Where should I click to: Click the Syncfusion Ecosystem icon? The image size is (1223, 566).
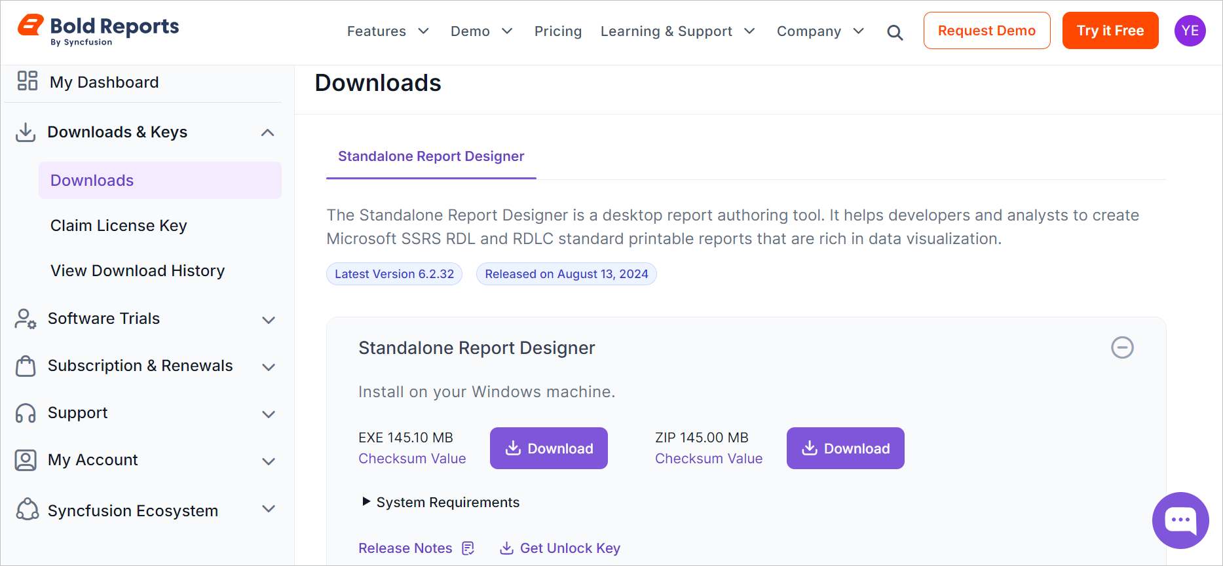point(28,509)
